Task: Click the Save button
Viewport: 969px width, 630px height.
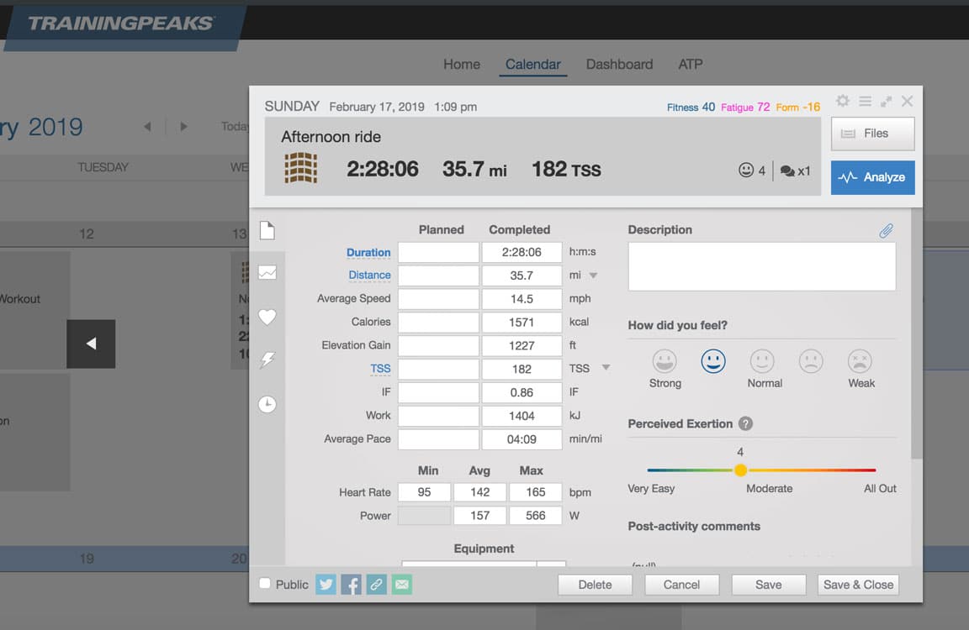Action: point(769,585)
